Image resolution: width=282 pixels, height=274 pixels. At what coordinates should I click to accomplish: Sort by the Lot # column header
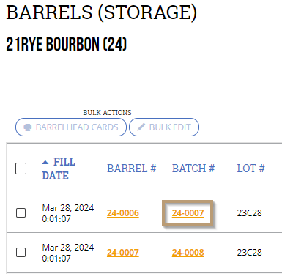[251, 169]
